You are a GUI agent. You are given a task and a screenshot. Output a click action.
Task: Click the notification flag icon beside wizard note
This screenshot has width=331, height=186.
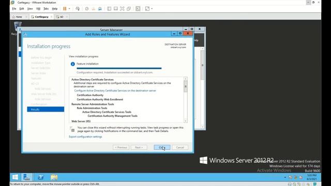(72, 129)
